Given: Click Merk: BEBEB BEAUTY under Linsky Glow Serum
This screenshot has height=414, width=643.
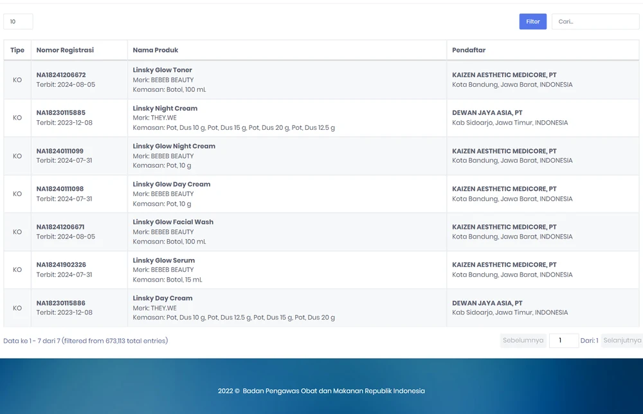Looking at the screenshot, I should click(163, 270).
